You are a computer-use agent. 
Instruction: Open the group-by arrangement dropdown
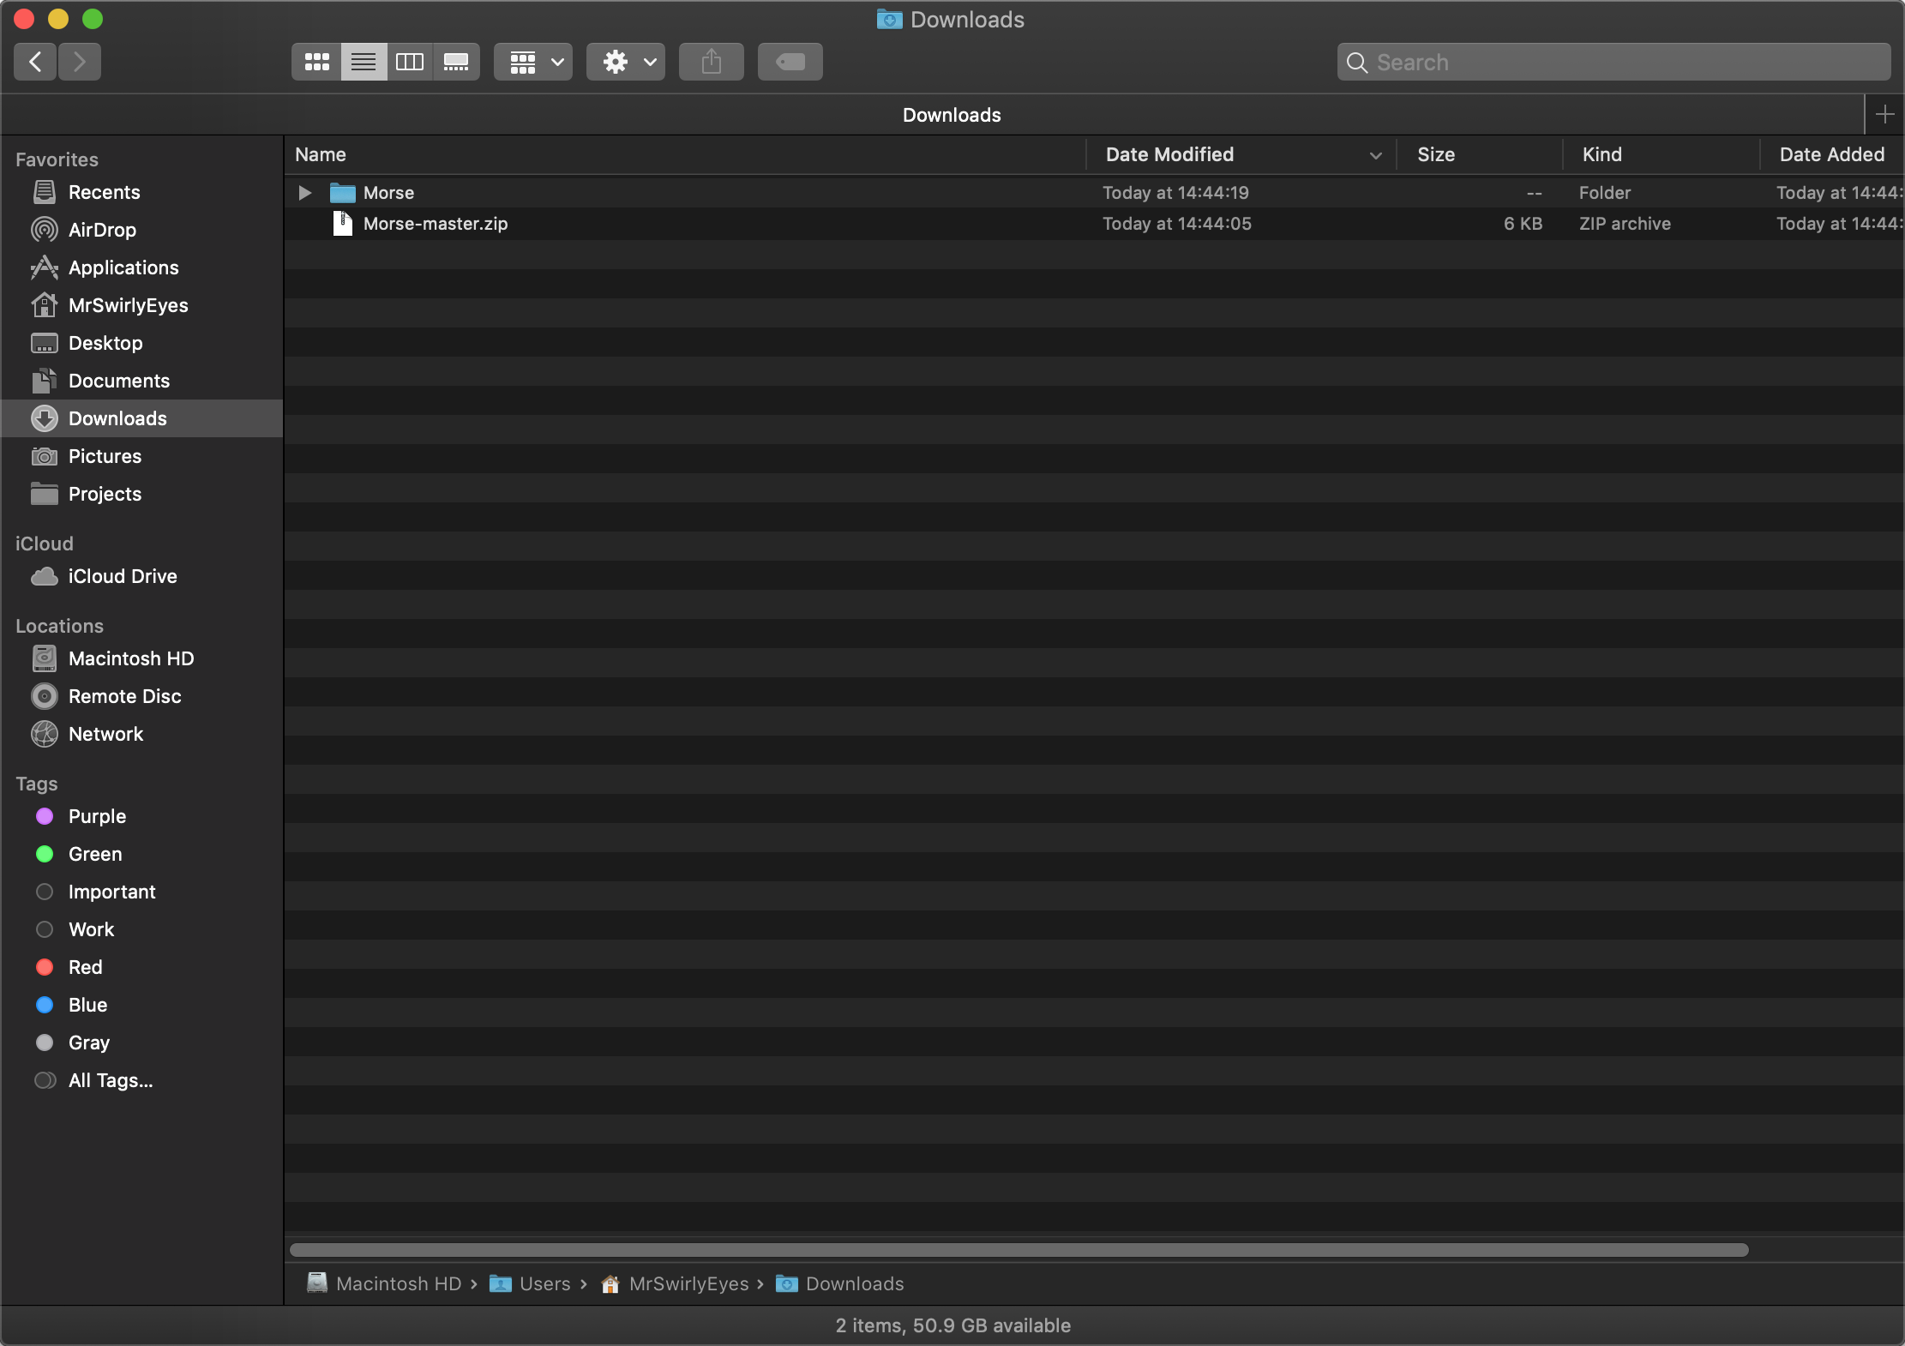pyautogui.click(x=532, y=62)
